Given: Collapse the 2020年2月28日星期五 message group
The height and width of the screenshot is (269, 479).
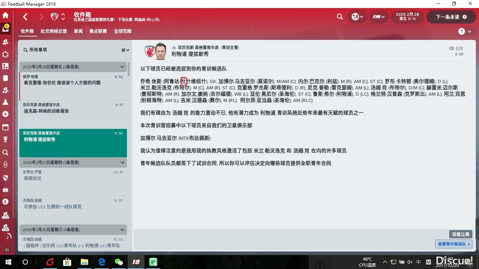Looking at the screenshot, I should [x=122, y=67].
